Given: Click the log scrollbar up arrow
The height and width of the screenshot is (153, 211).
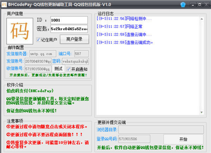Looking at the screenshot, I should coord(202,19).
